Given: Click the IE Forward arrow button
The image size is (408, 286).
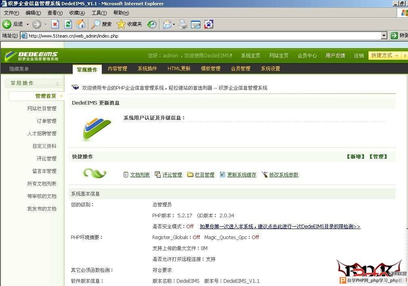Looking at the screenshot, I should click(x=37, y=24).
